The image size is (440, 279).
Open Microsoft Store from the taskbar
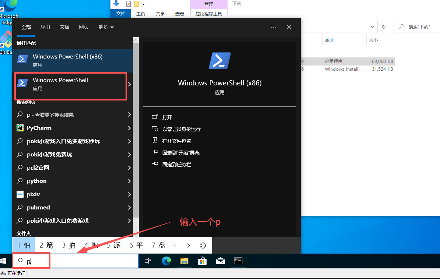[x=202, y=261]
